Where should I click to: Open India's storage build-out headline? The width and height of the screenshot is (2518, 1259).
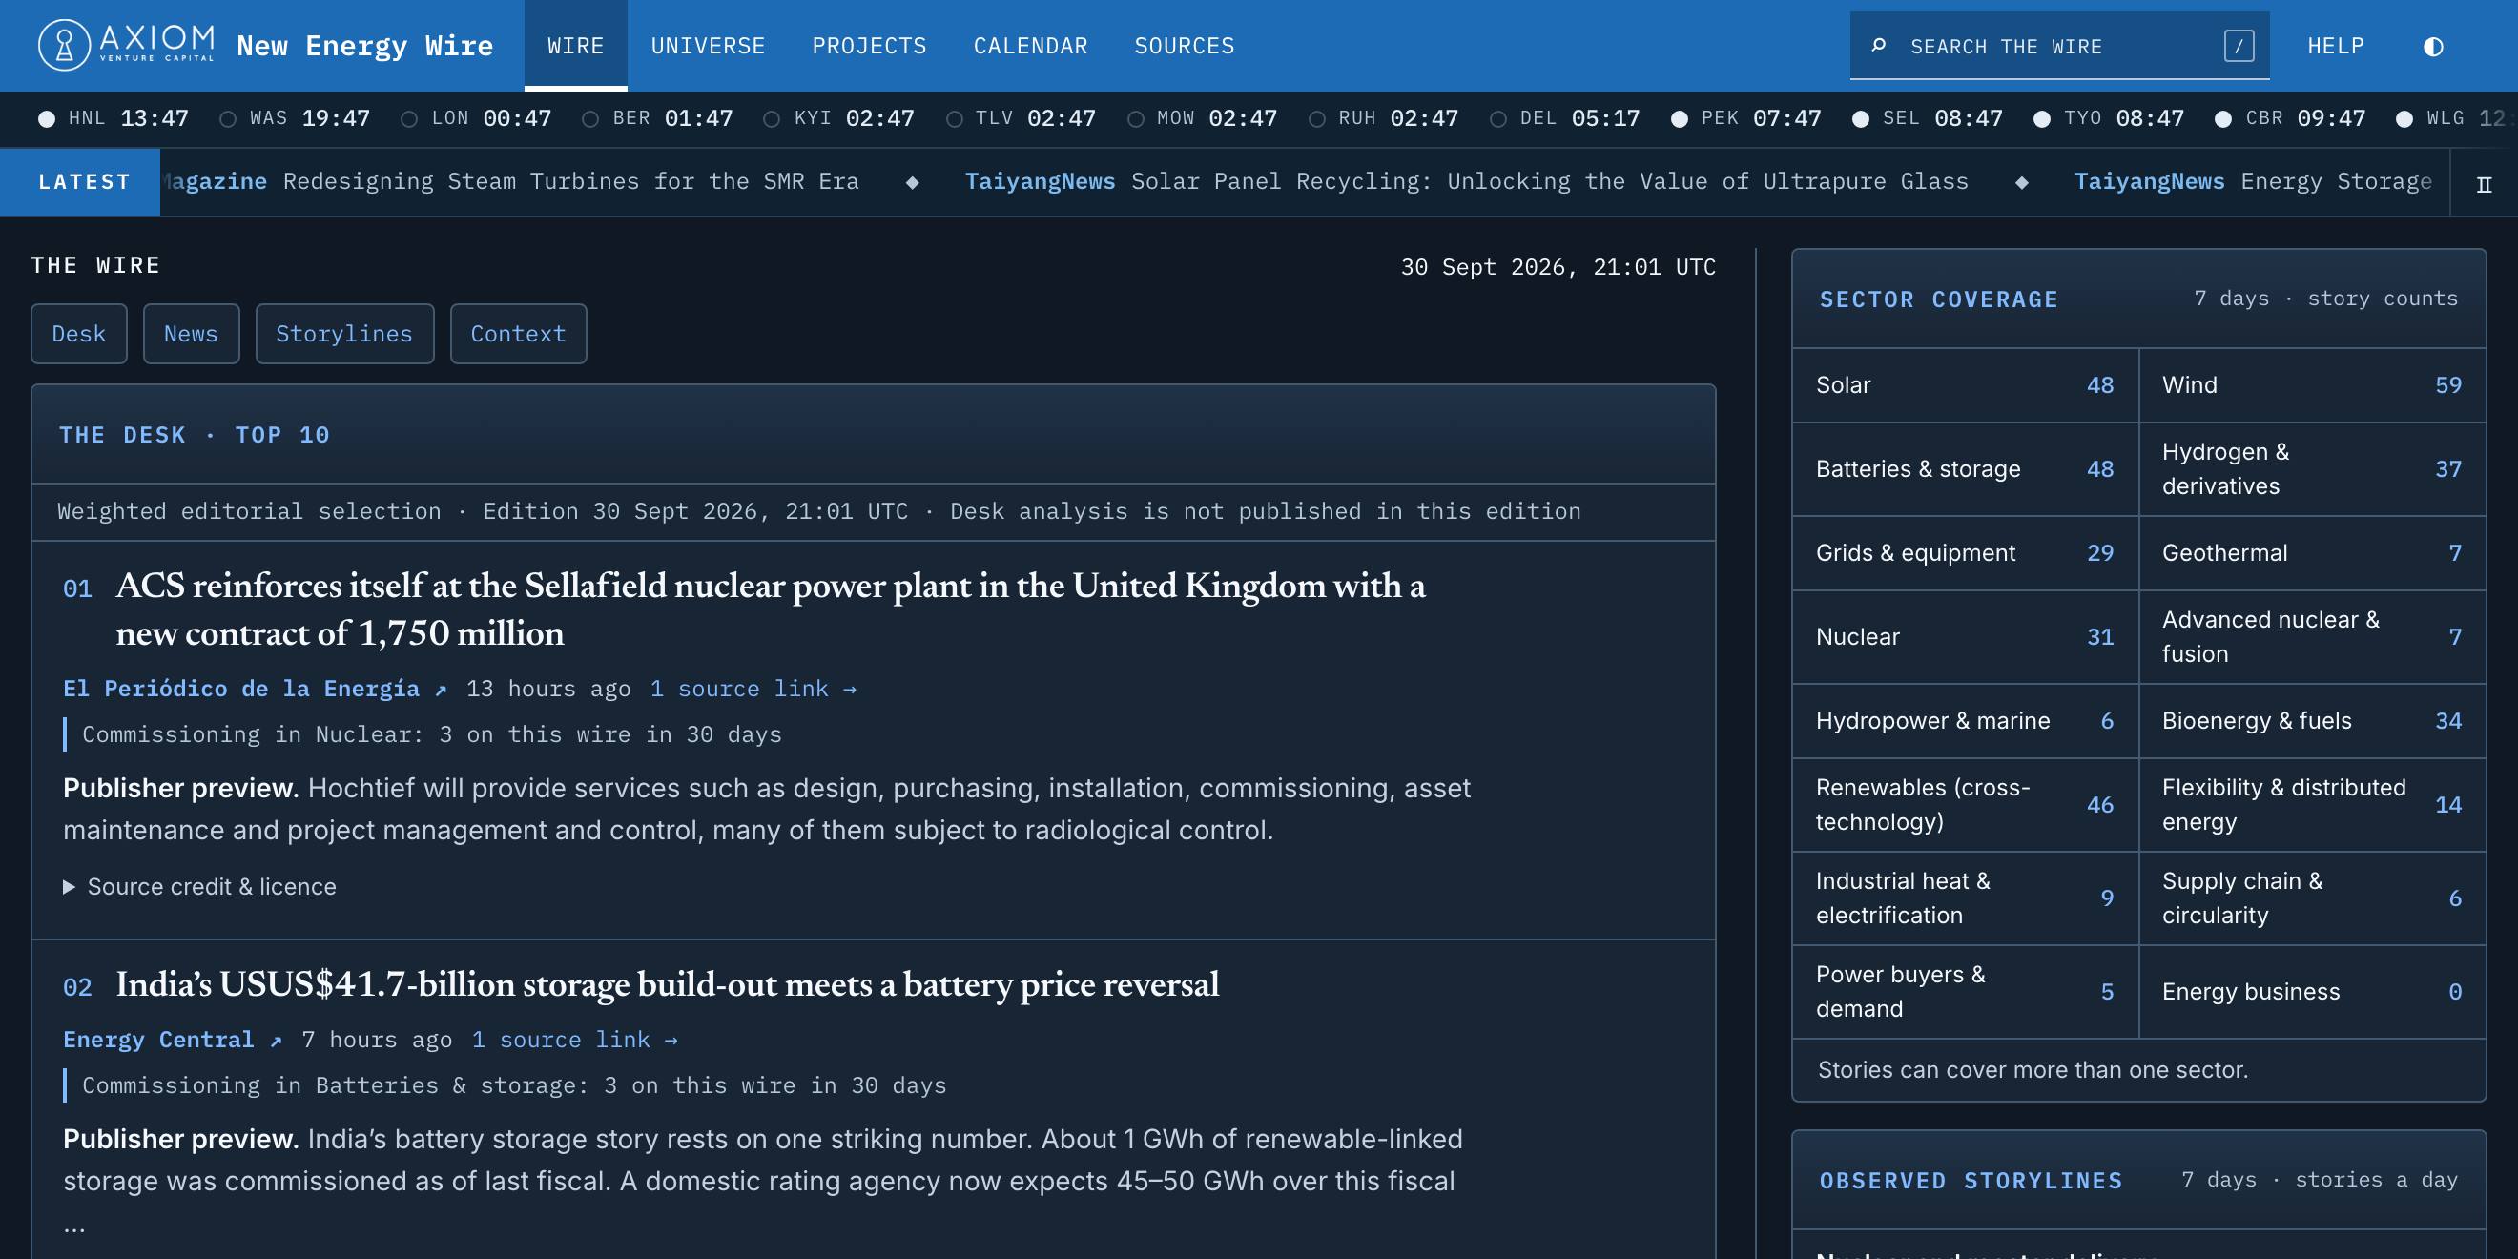click(668, 984)
